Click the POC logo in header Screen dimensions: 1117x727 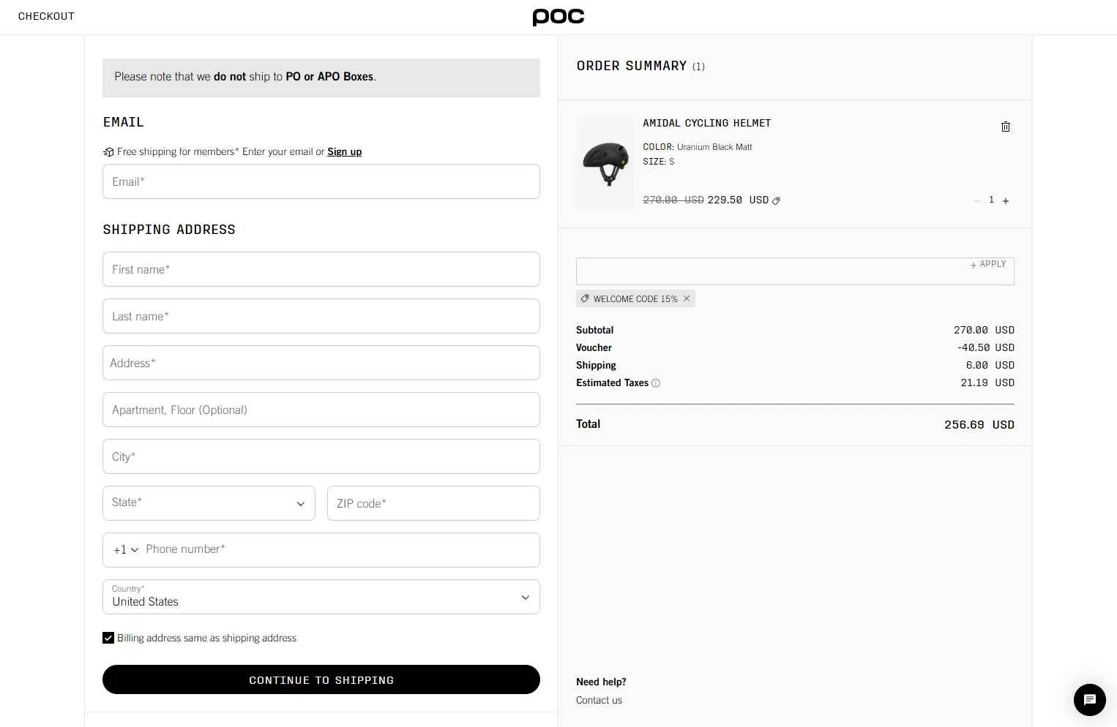558,17
